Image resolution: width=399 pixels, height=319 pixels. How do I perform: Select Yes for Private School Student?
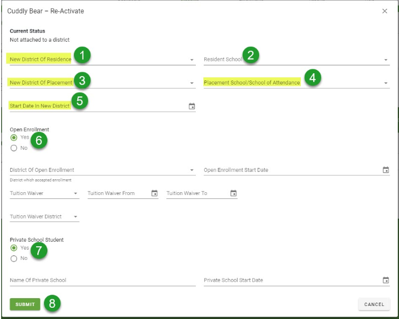[14, 248]
